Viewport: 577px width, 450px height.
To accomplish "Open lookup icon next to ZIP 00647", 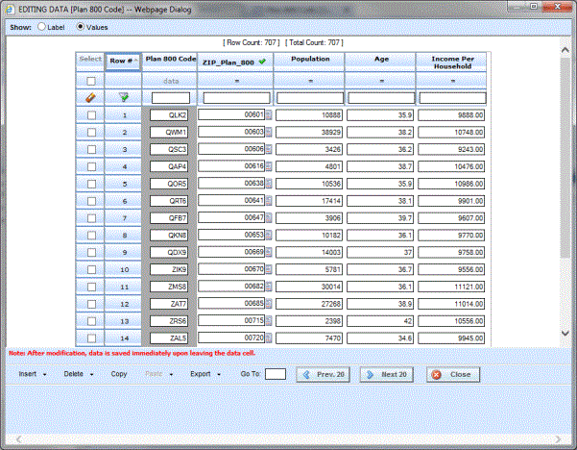I will tap(269, 218).
